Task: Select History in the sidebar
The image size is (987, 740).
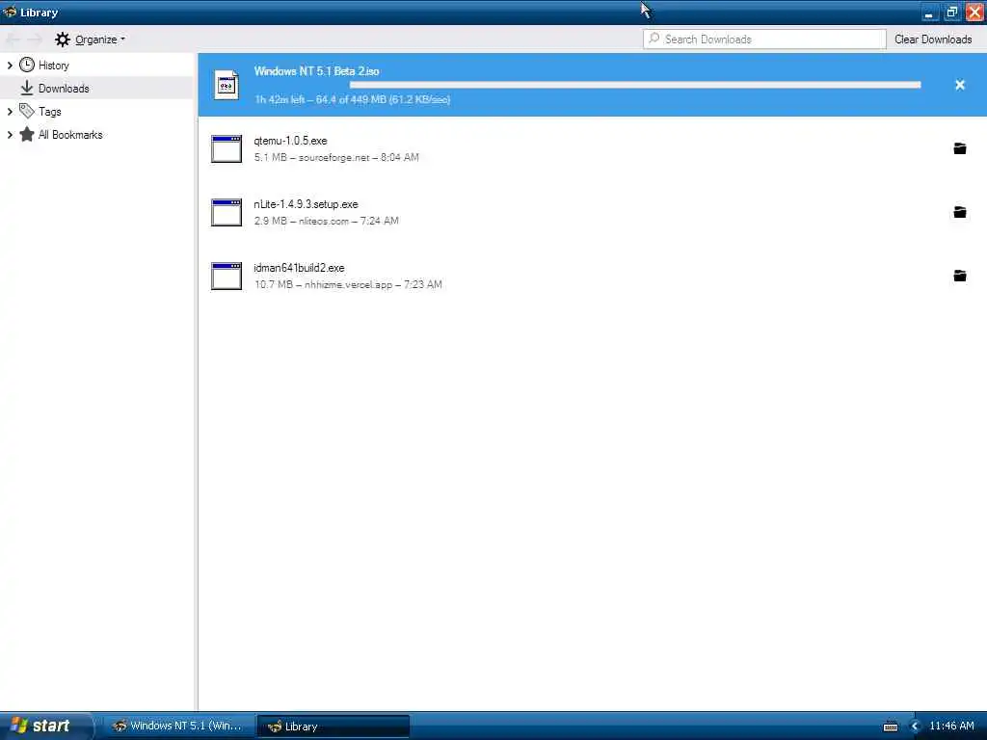Action: [x=54, y=66]
